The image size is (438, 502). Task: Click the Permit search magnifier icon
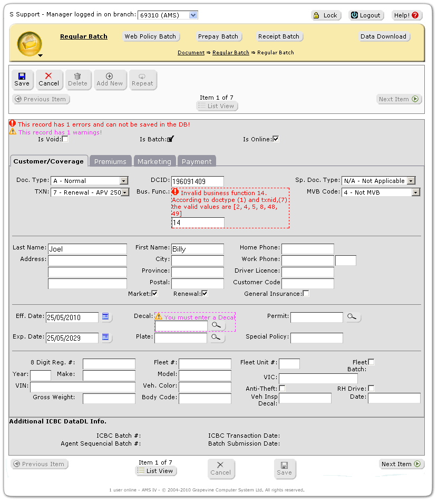(x=353, y=317)
